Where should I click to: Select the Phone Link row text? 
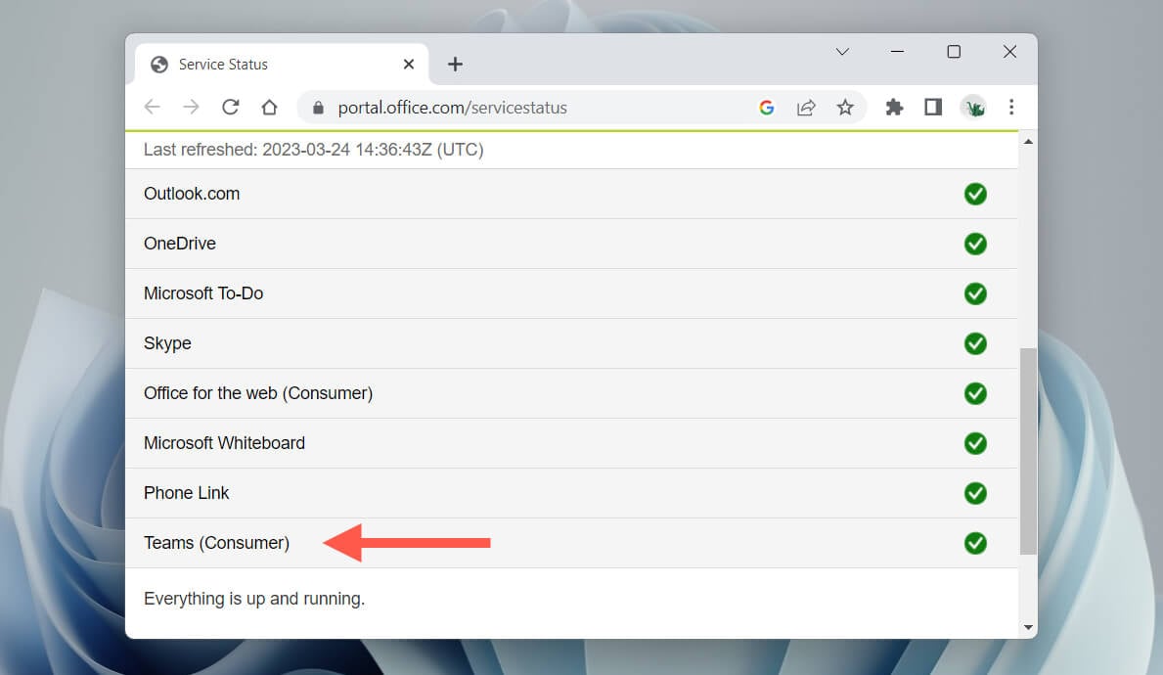(186, 493)
